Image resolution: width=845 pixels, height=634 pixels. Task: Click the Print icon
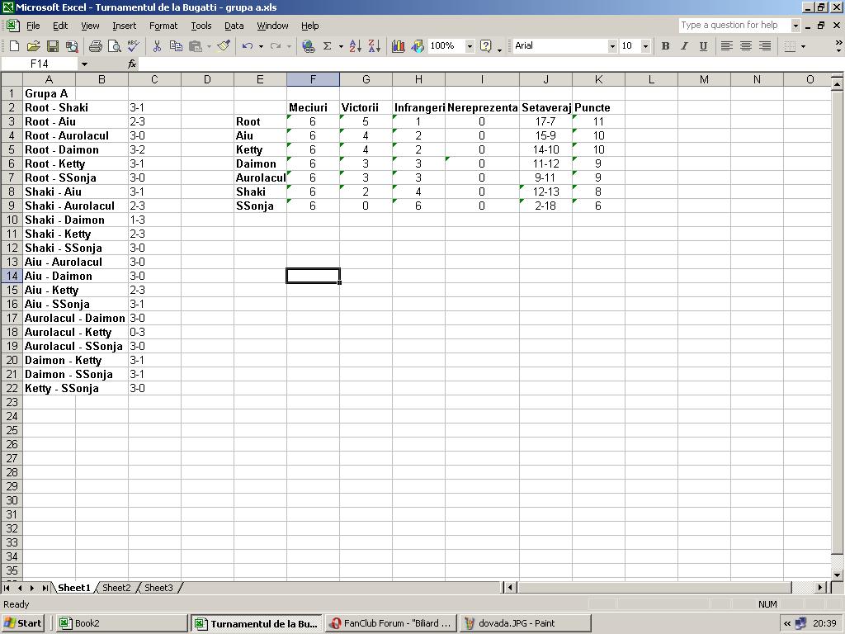click(96, 46)
